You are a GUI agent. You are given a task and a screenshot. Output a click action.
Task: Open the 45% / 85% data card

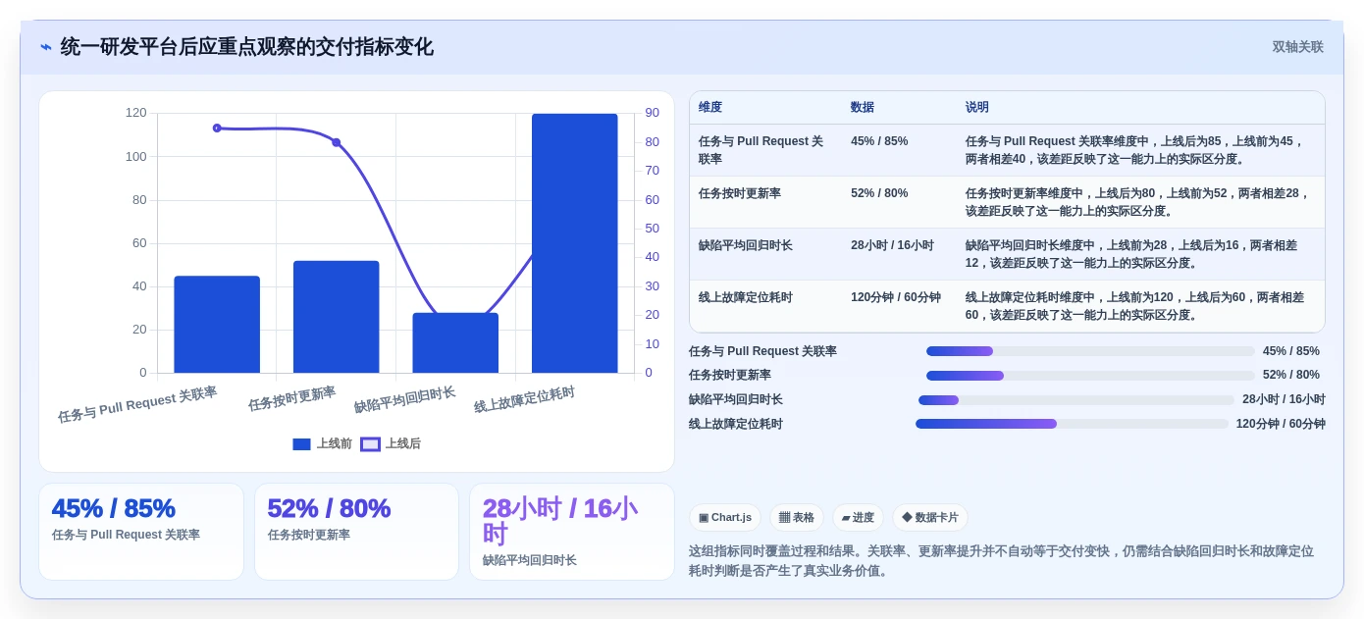(x=141, y=531)
